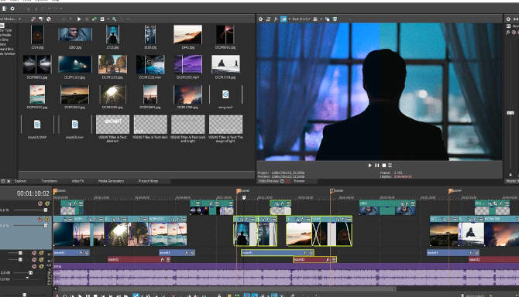Mute the top video track
Screen dimensions: 519x297
tap(40, 203)
